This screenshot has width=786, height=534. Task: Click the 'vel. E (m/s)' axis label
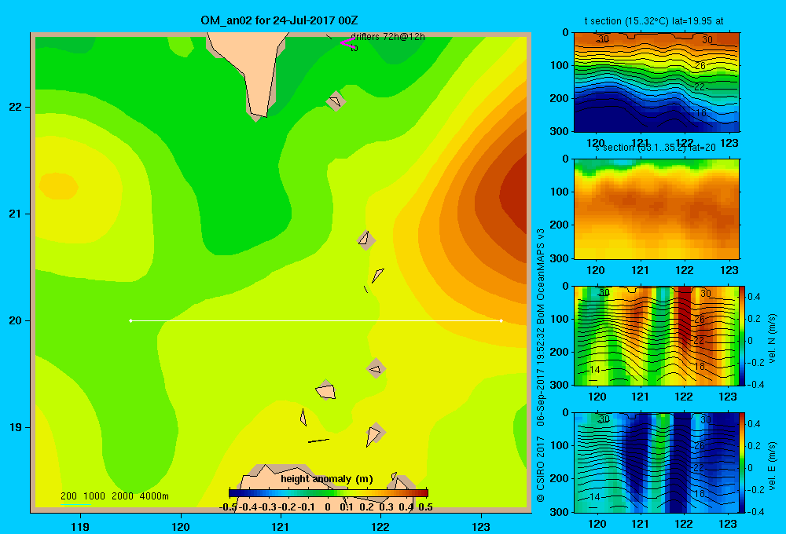772,464
